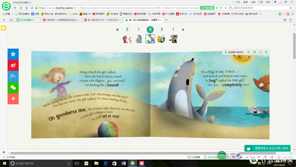Screen dimensions: 296x167
Task: Switch to the 育儿园 tab
Action: click(102, 20)
